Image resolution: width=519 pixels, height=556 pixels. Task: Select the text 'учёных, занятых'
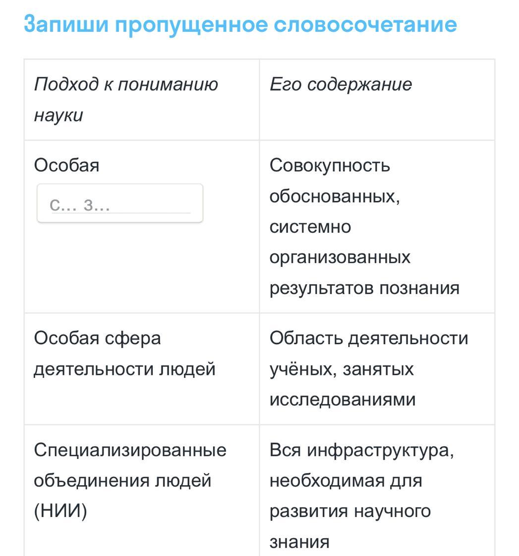342,369
